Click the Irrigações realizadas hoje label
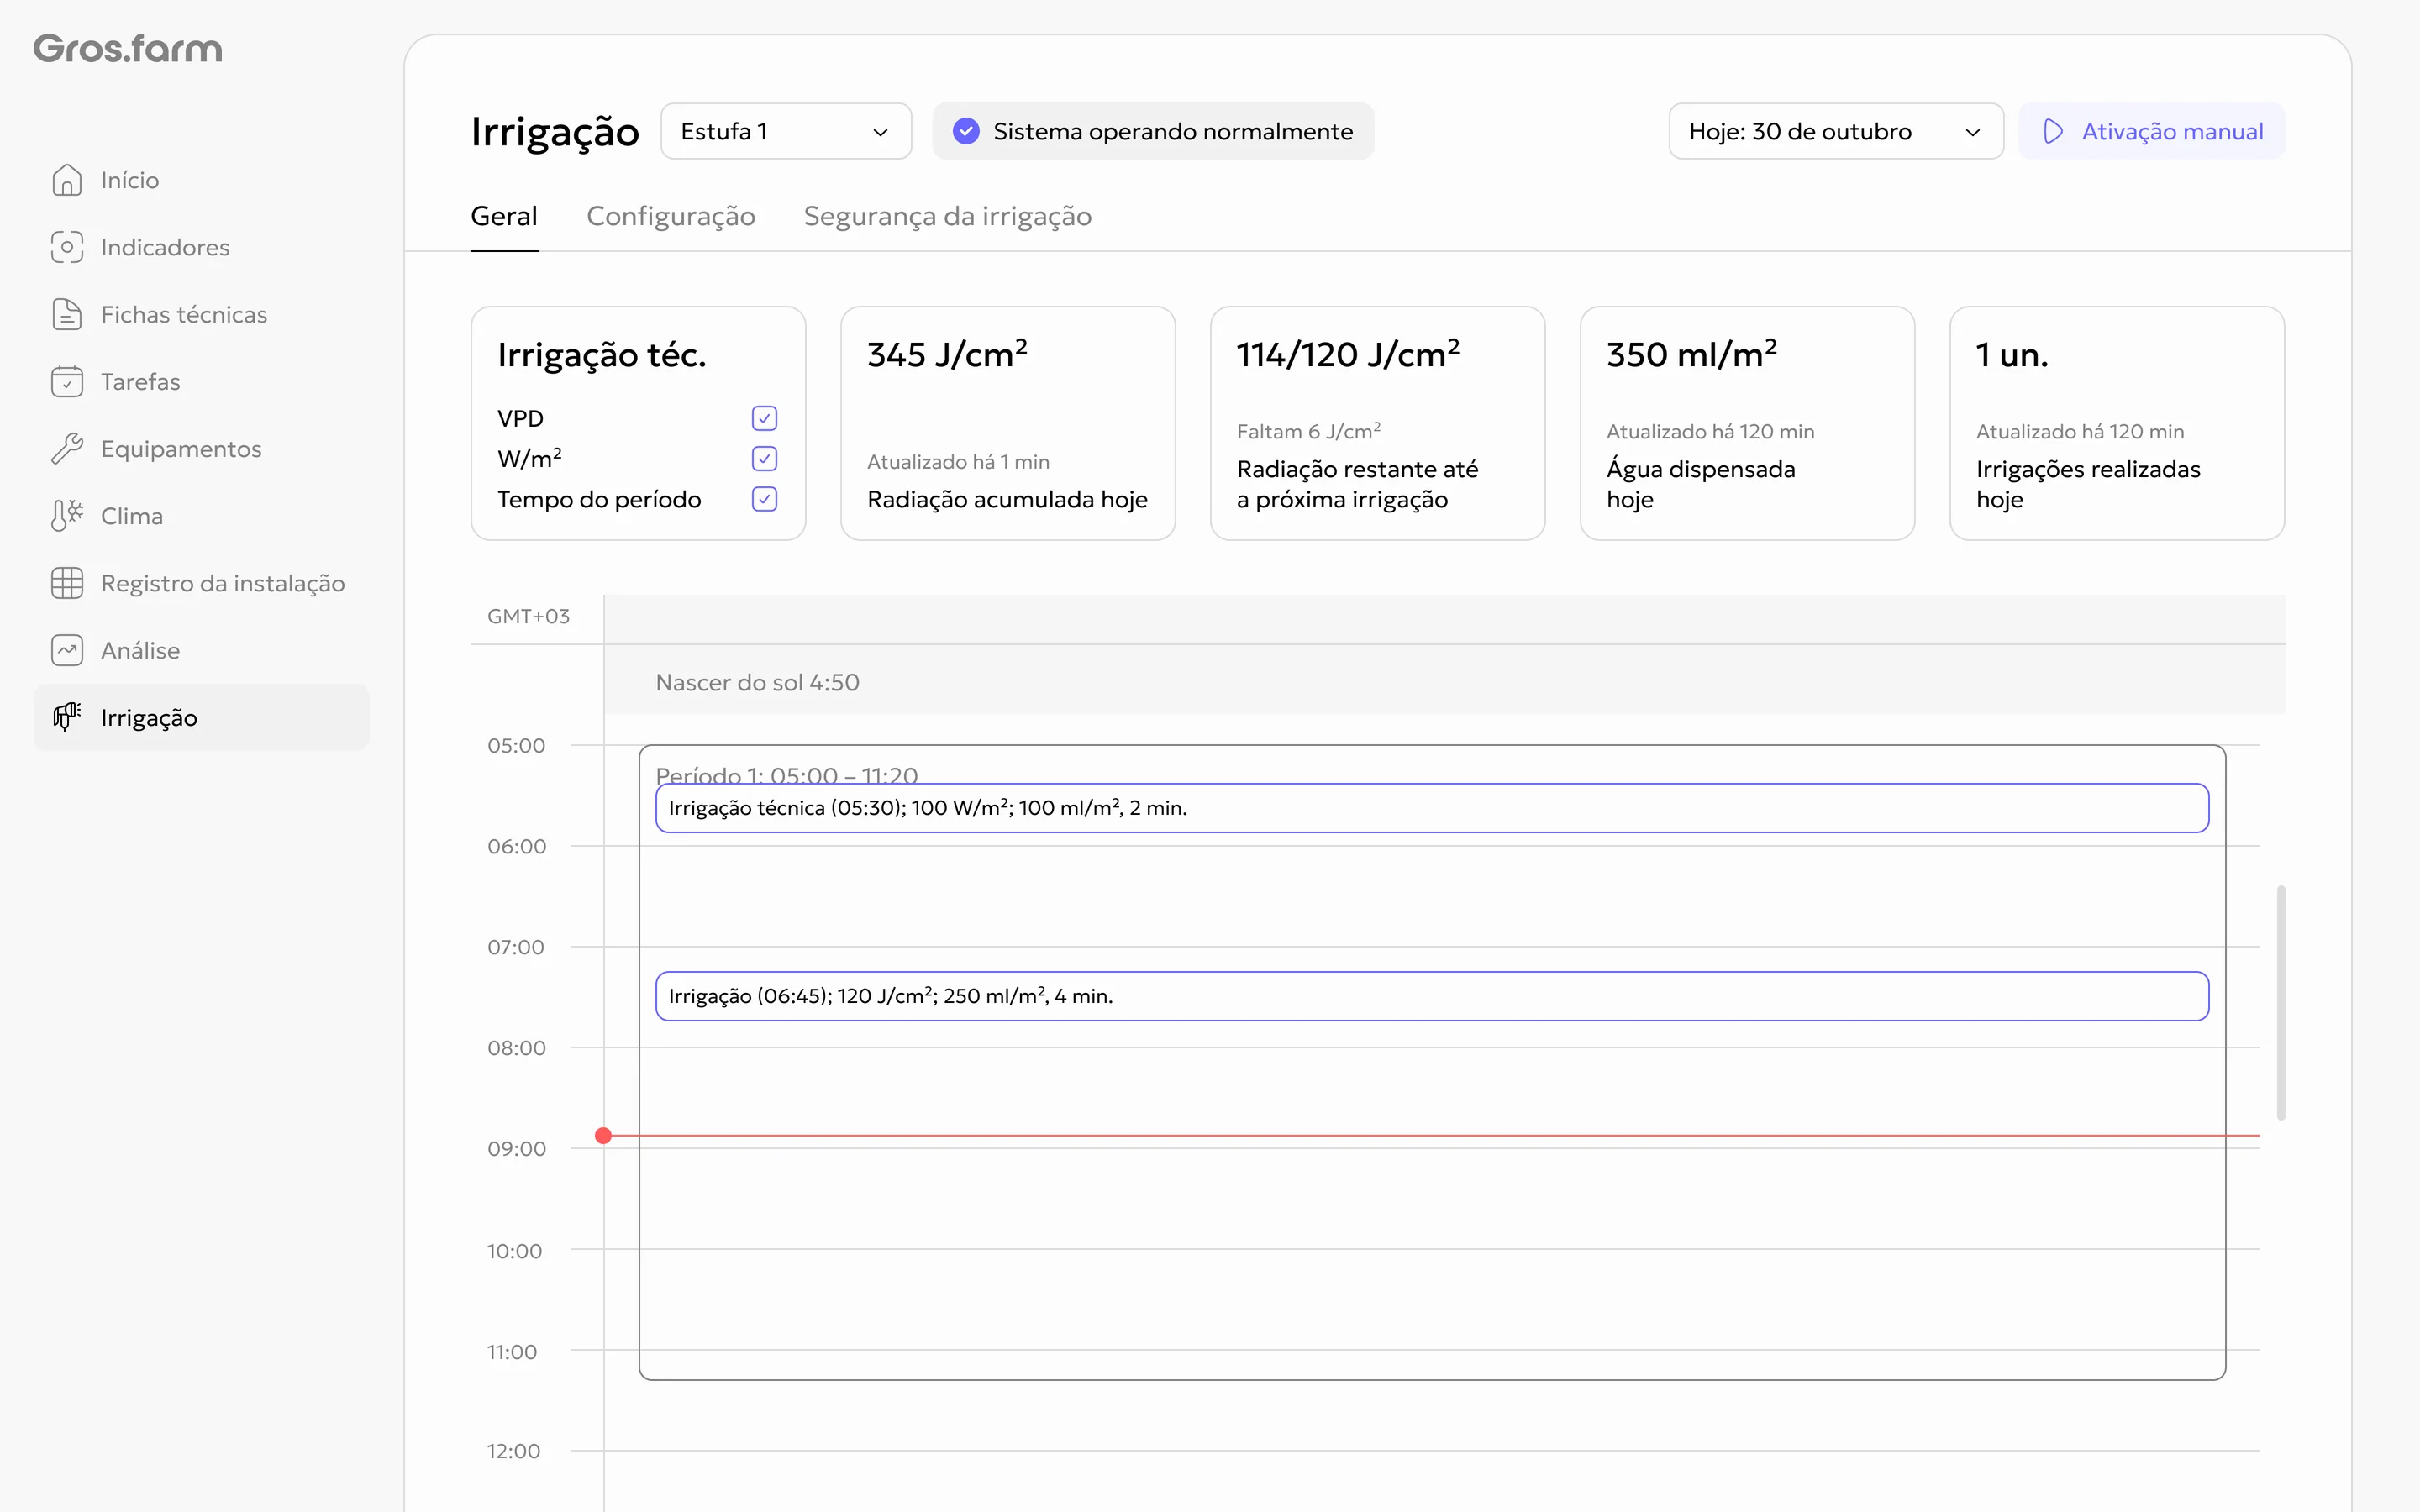Viewport: 2420px width, 1512px height. click(x=2088, y=484)
